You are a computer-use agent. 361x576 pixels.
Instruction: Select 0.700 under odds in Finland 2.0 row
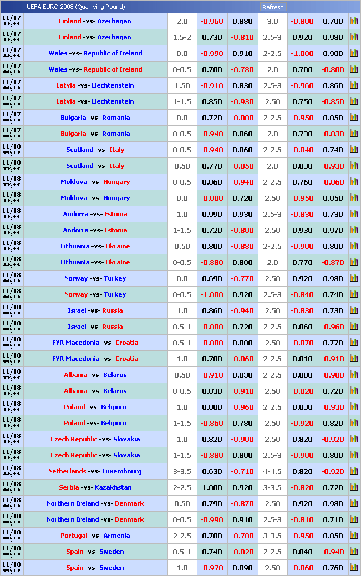(x=333, y=21)
